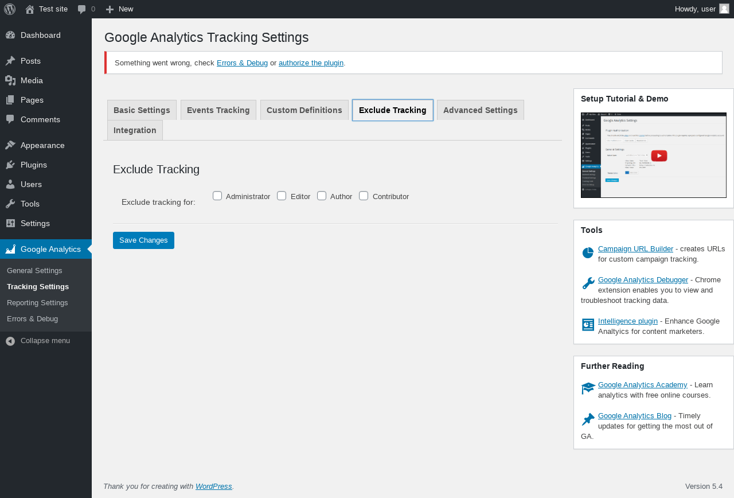Tick the Contributor checkbox

click(364, 196)
